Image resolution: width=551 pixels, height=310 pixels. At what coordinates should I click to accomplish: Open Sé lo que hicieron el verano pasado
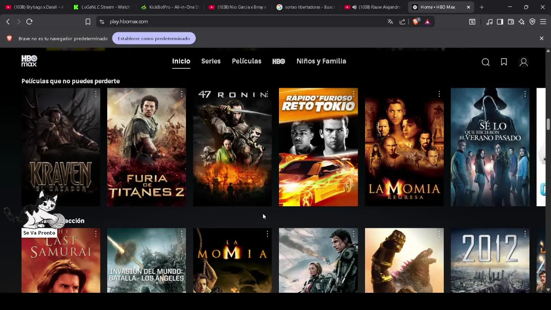(490, 147)
